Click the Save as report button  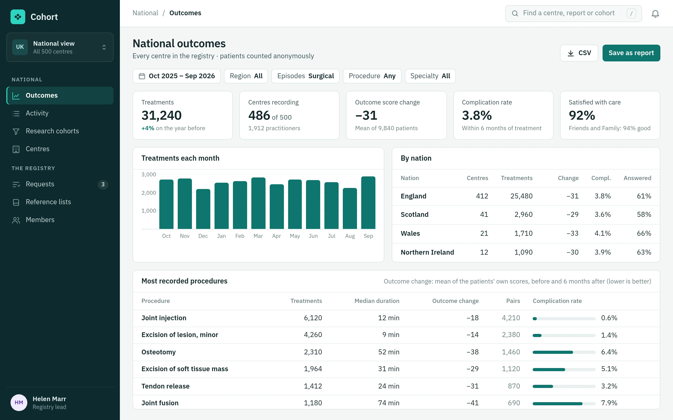[631, 53]
